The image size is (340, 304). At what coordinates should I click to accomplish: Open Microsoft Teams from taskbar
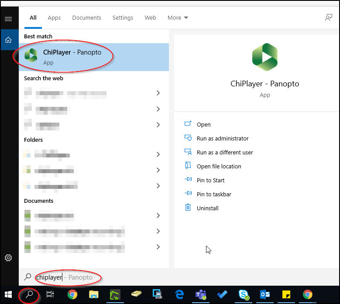click(x=201, y=294)
